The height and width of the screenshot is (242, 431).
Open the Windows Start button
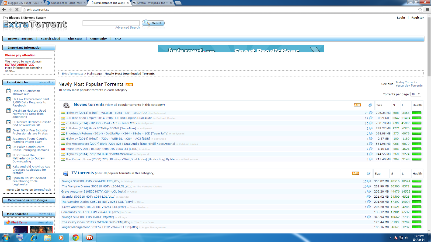click(x=6, y=237)
